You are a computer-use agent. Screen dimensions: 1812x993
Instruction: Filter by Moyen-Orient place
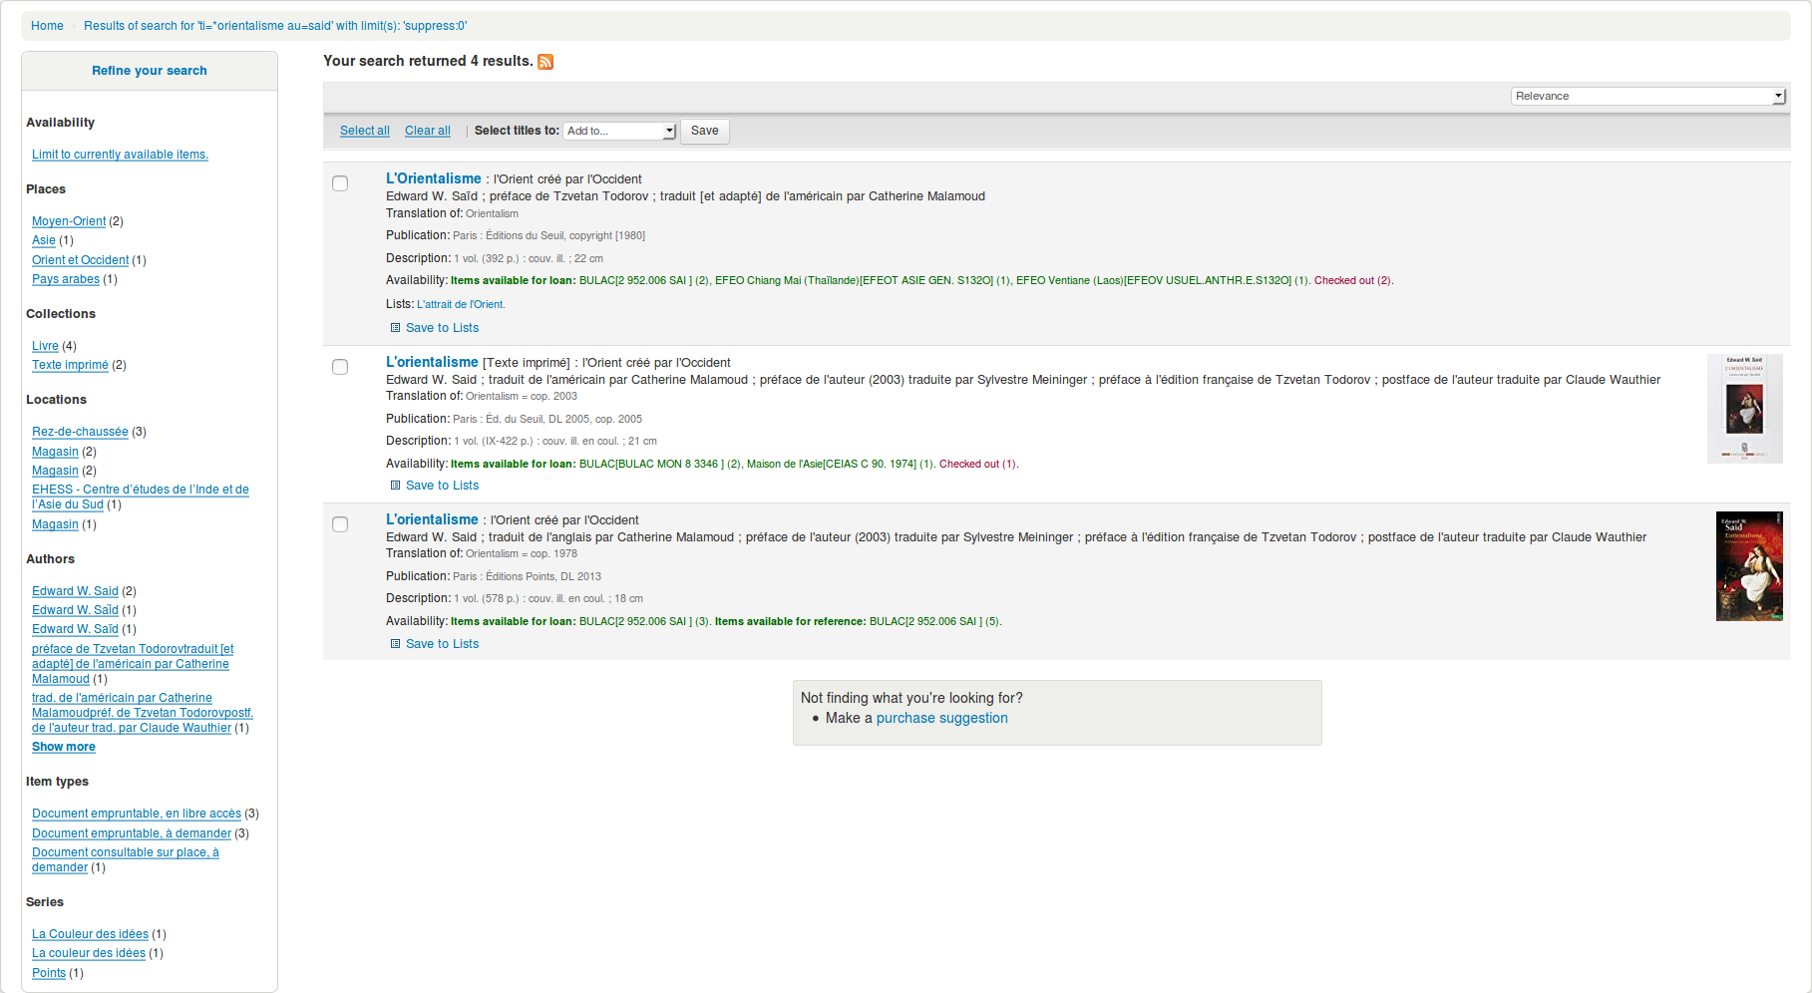tap(69, 221)
